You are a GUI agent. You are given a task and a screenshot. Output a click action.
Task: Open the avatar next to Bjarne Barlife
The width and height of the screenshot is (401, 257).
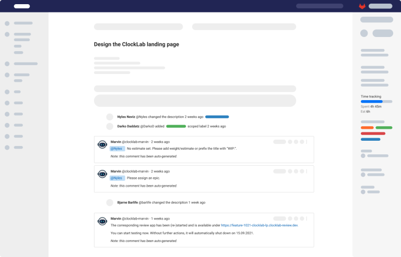point(110,203)
